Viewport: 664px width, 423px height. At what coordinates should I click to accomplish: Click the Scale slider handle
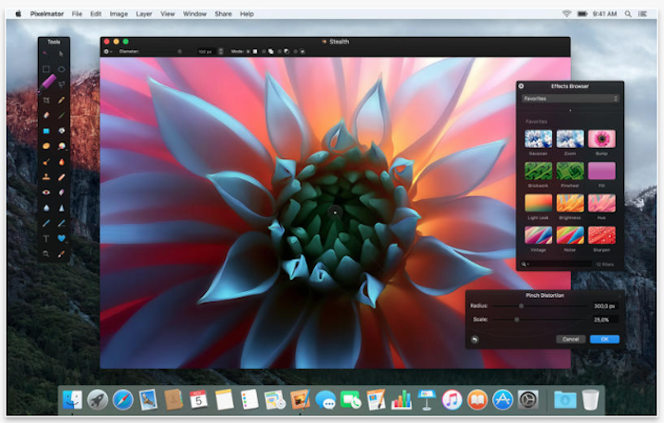pos(517,320)
